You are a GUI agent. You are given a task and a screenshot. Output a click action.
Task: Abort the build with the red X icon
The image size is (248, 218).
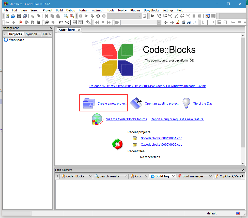point(104,16)
